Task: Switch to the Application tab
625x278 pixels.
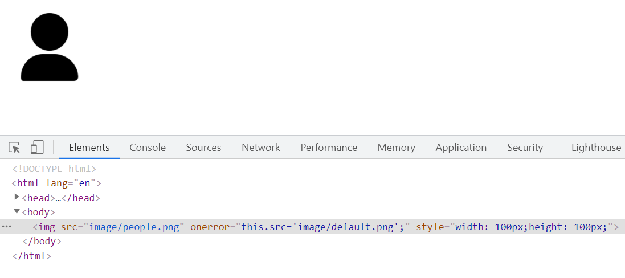Action: 461,148
